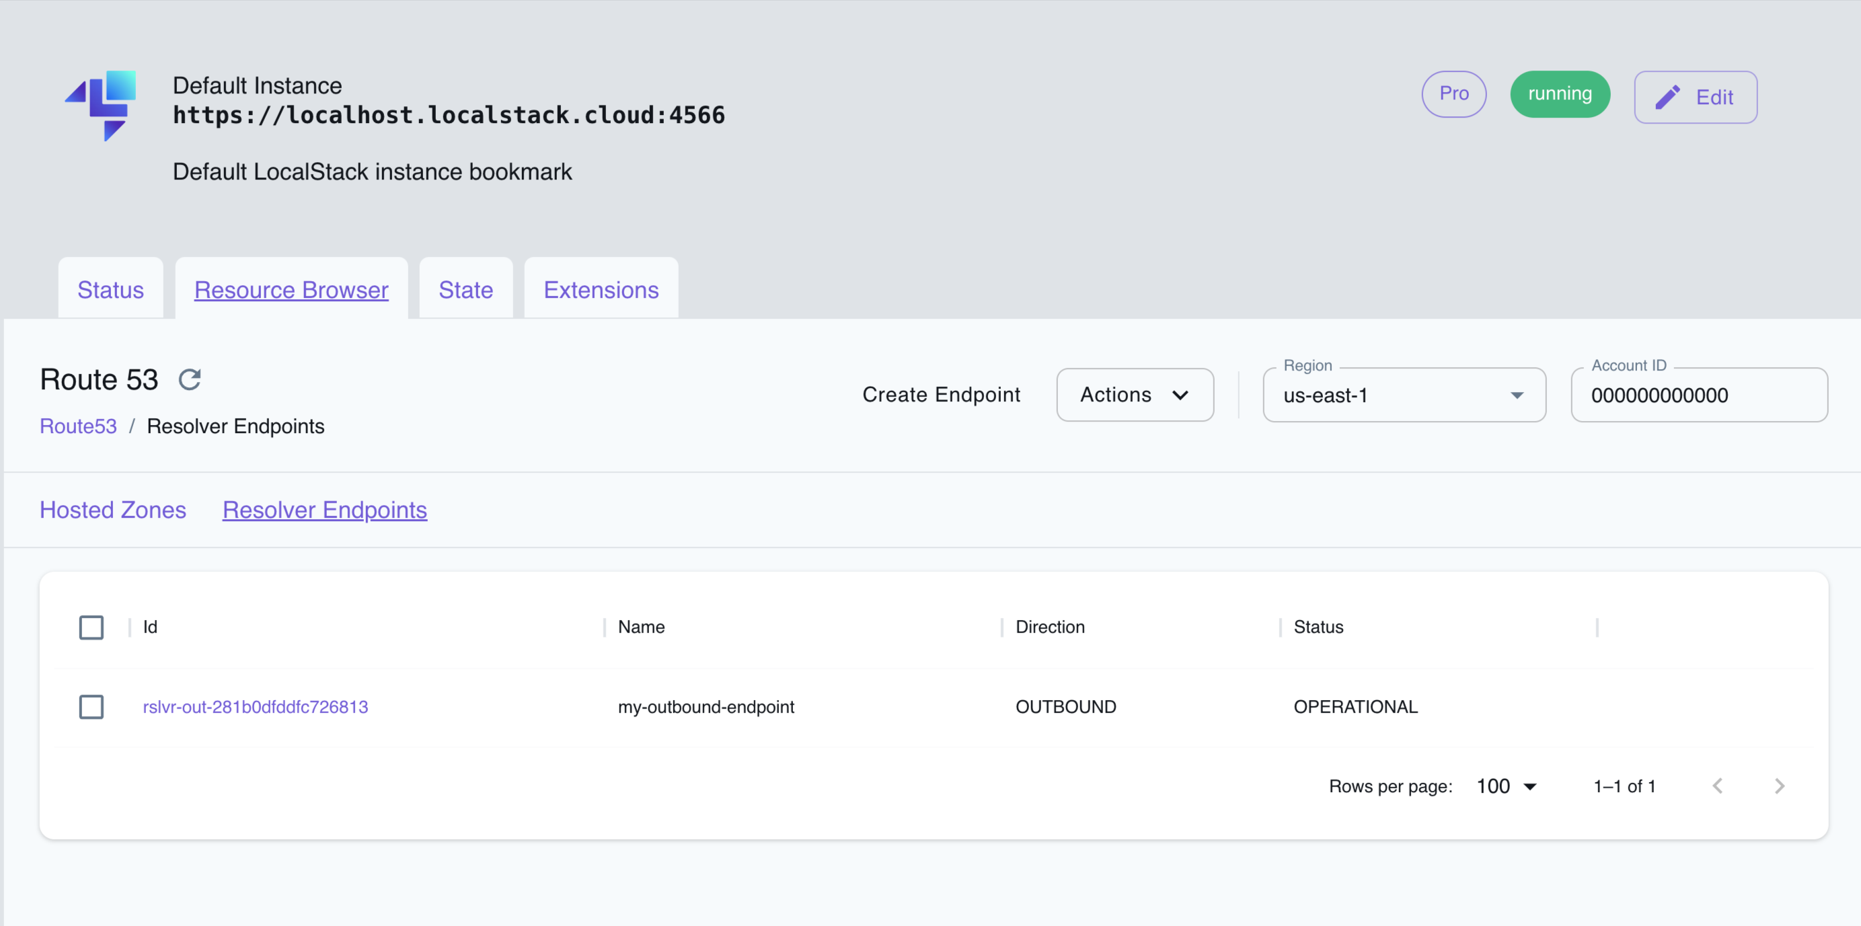Screen dimensions: 1861x926
Task: Go to the next page of results
Action: 1780,786
